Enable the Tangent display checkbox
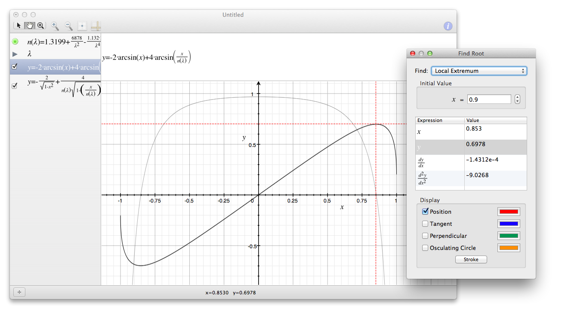Viewport: 565px width, 312px height. [x=425, y=224]
